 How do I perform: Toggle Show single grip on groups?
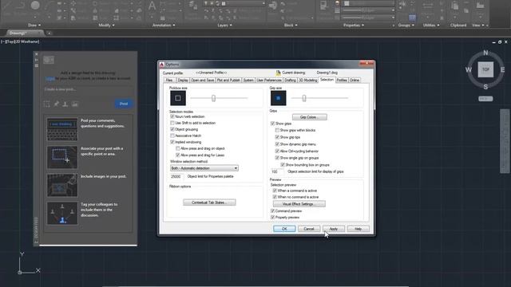click(277, 158)
